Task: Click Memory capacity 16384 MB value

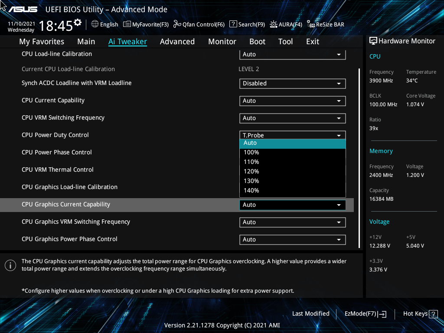Action: pyautogui.click(x=381, y=199)
